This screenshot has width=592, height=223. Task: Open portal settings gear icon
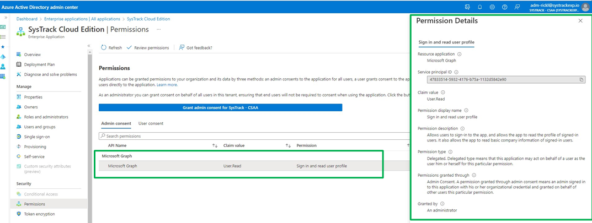(492, 7)
